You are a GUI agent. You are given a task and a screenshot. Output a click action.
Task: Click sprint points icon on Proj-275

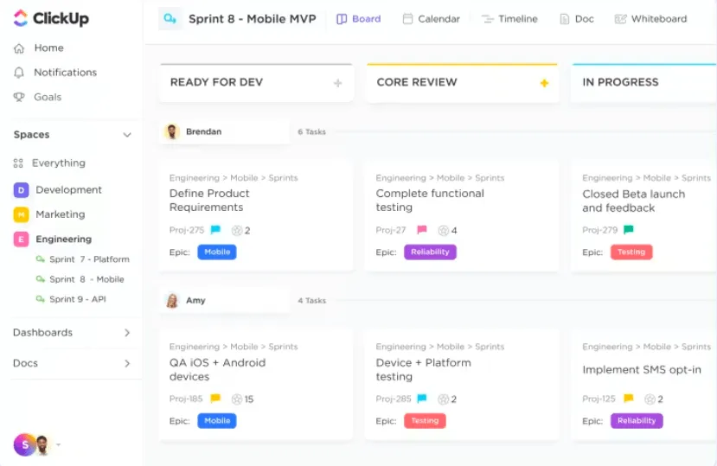236,231
